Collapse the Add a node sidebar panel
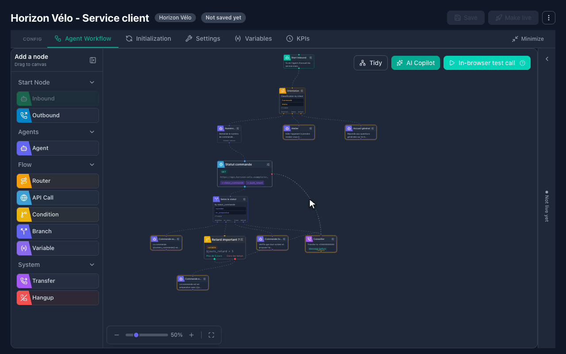The width and height of the screenshot is (566, 354). [93, 60]
